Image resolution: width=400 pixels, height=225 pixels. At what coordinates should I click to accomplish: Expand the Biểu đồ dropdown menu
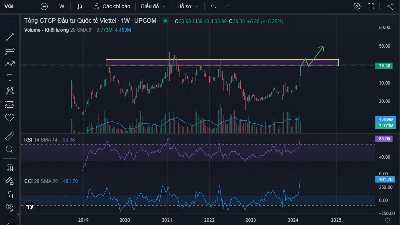point(153,6)
